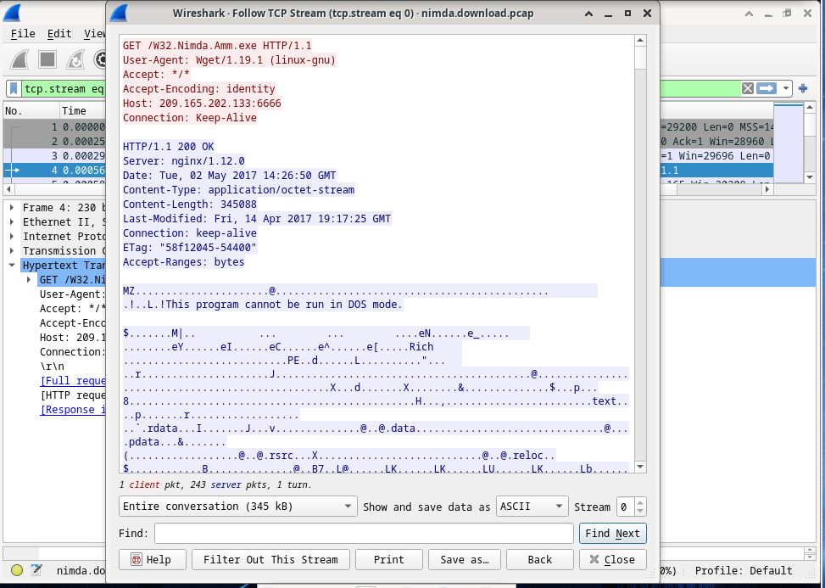Image resolution: width=825 pixels, height=588 pixels.
Task: Click the Stream number field
Action: pyautogui.click(x=626, y=507)
